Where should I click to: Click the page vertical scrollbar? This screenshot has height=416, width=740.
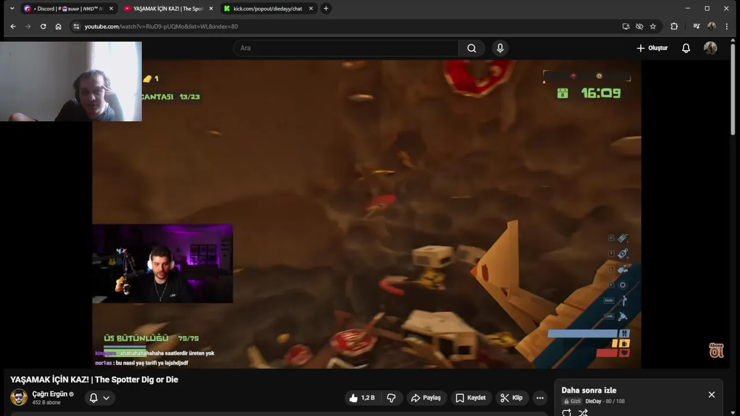click(734, 90)
